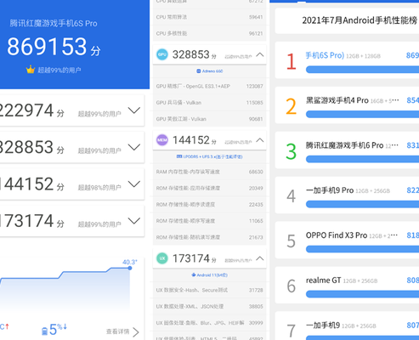Click the ROM 顺序写速度 row showing 11065
The width and height of the screenshot is (419, 340).
point(209,221)
